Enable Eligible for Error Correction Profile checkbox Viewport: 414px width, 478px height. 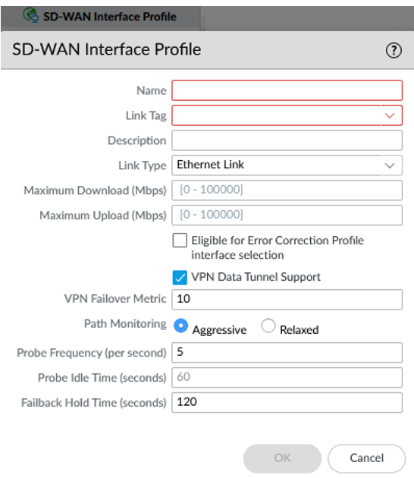(180, 241)
